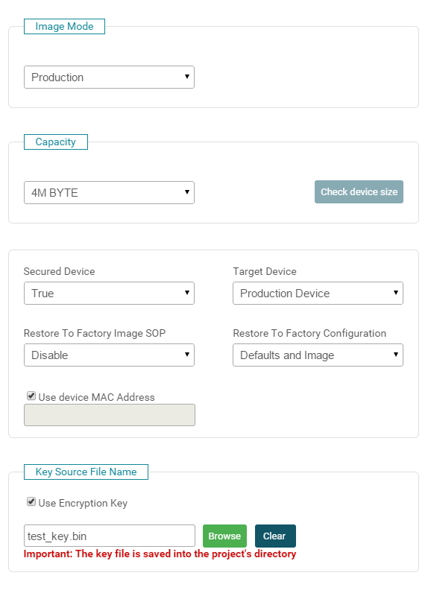Open the Image Mode Production dropdown
Viewport: 431px width, 596px height.
(x=109, y=77)
